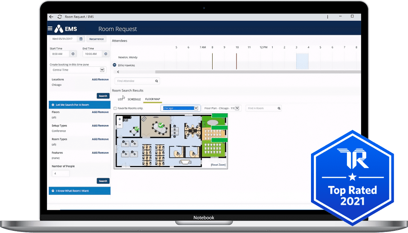Select the available conference room green checkmark
408x233 pixels.
(x=161, y=125)
